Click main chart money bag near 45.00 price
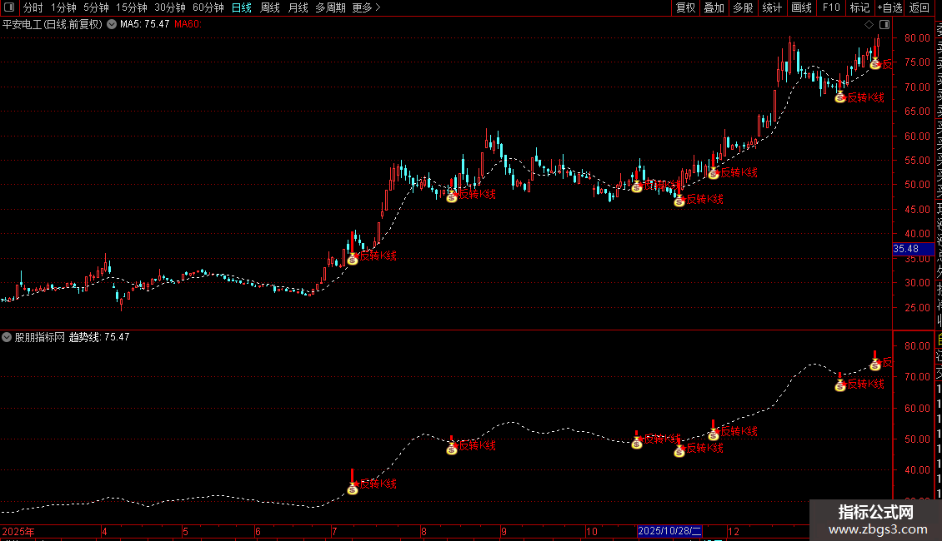 (679, 201)
